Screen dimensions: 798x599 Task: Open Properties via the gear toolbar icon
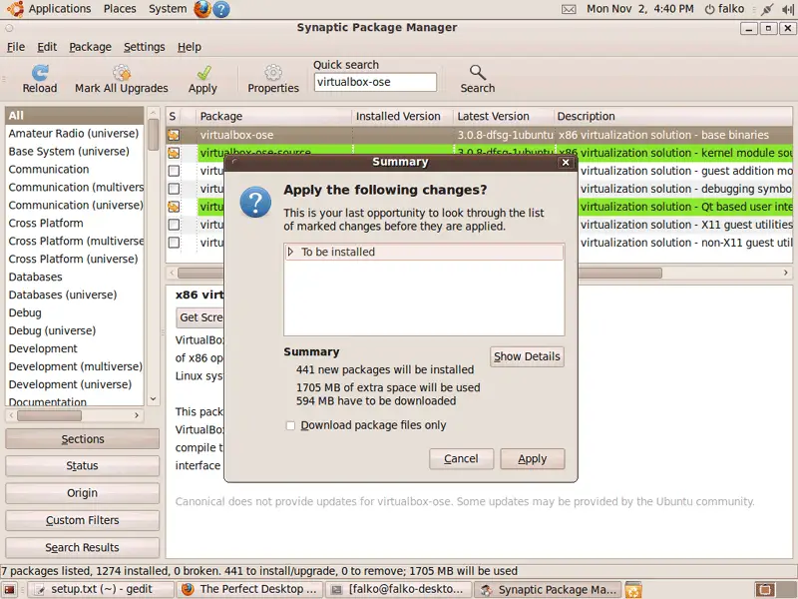click(x=273, y=73)
